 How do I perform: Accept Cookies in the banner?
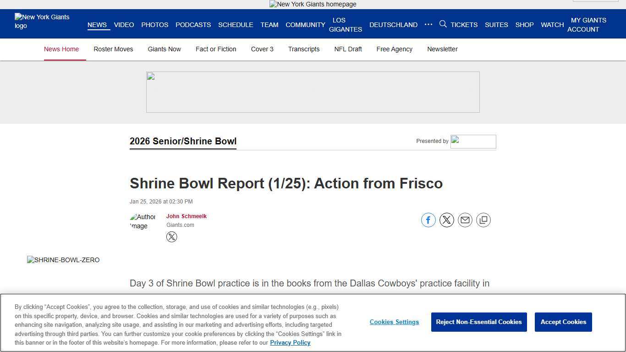click(563, 322)
